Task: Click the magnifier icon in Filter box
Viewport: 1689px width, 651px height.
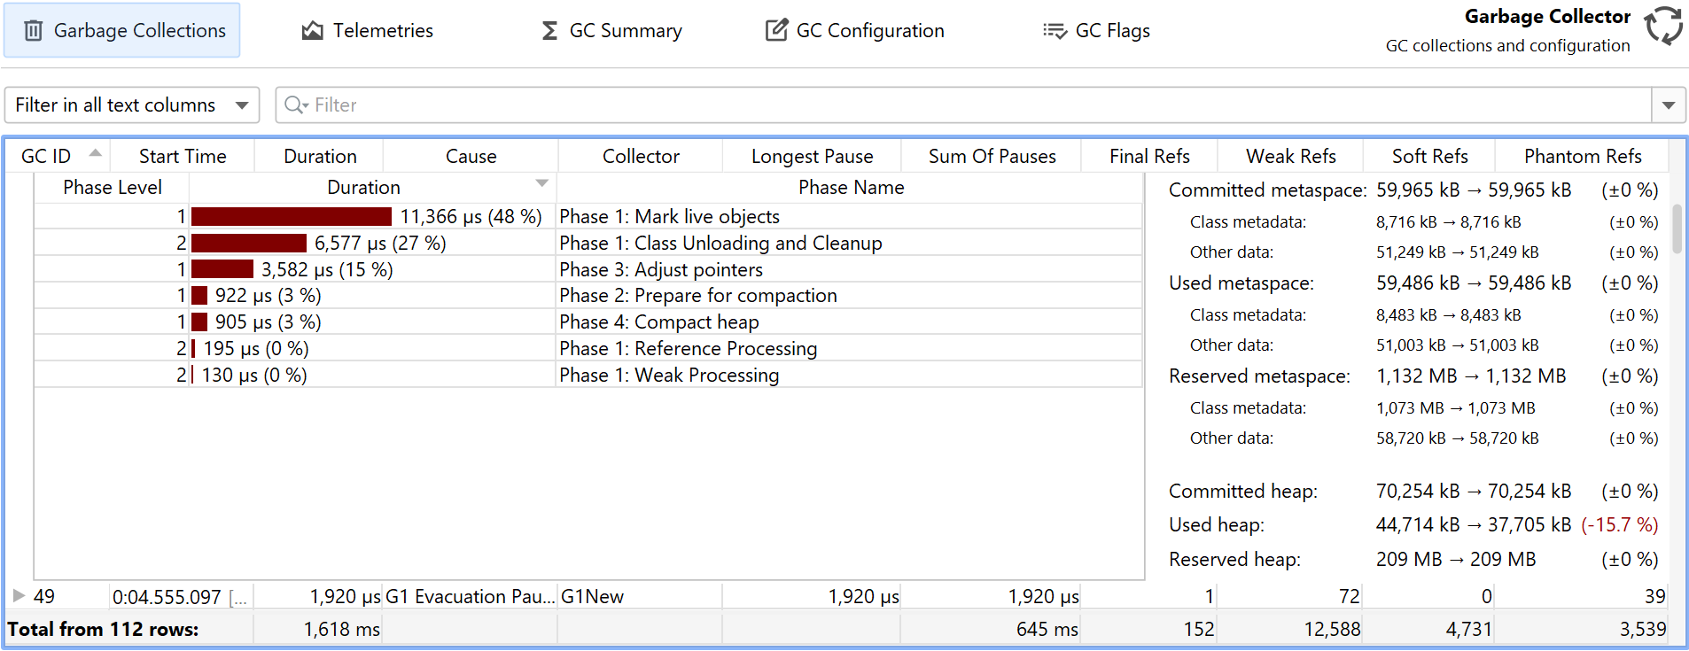Action: [294, 105]
